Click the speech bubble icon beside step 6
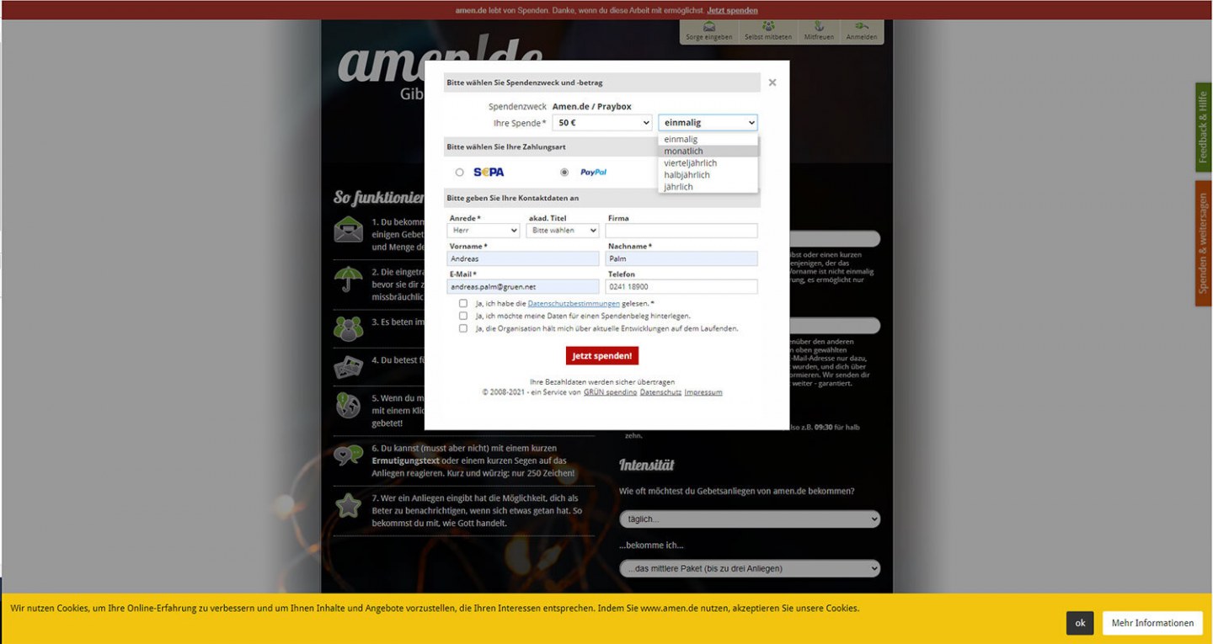Screen dimensions: 1213x644 (x=348, y=455)
